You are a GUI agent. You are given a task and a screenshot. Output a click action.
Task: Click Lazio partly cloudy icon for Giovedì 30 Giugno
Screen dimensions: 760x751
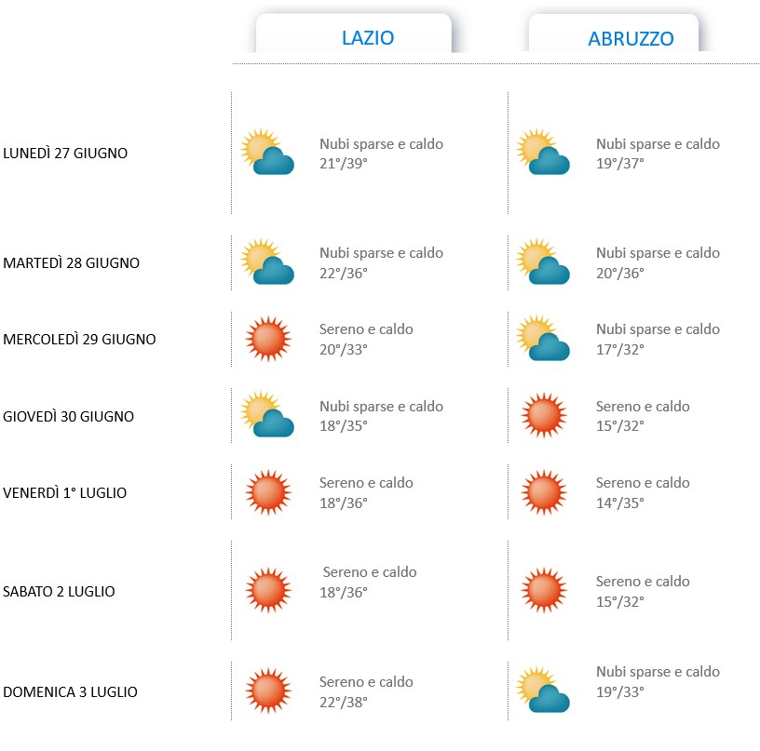coord(267,414)
